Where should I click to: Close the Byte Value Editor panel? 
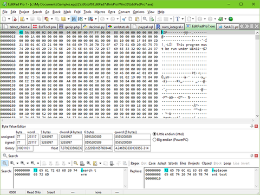[256, 126]
